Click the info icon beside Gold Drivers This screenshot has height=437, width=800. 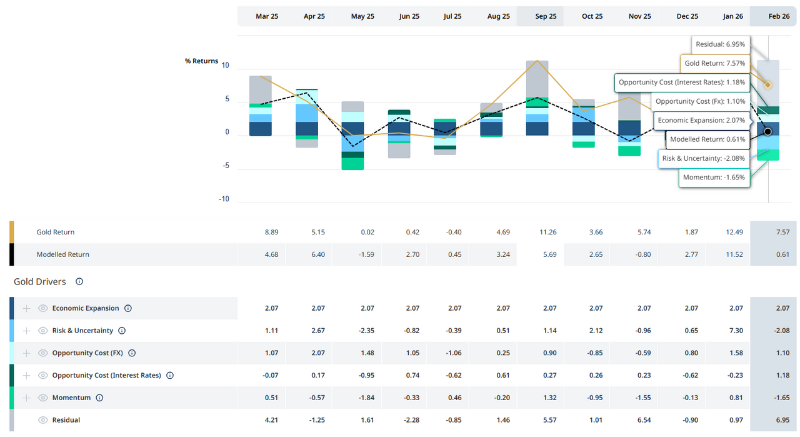coord(79,282)
